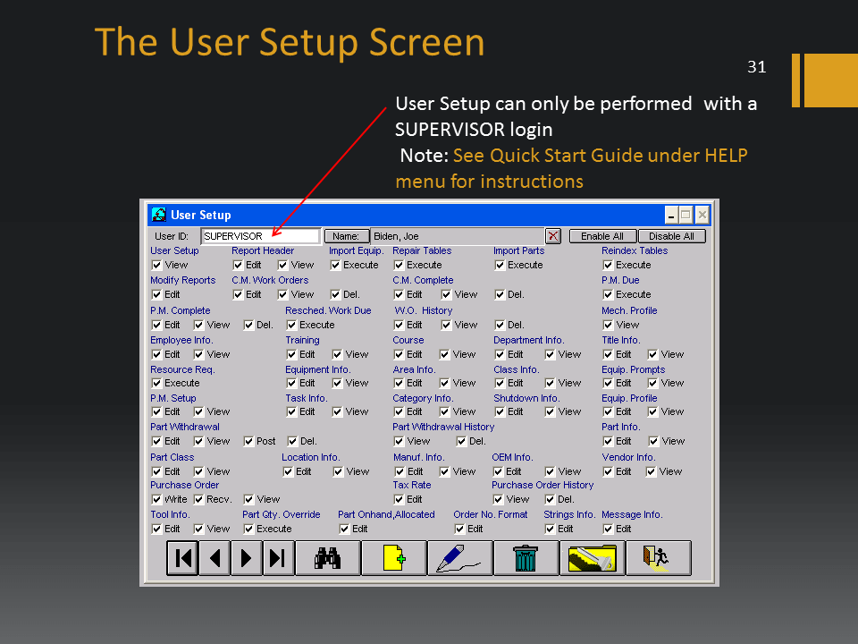
Task: Toggle View under Title Info.
Action: pyautogui.click(x=652, y=354)
